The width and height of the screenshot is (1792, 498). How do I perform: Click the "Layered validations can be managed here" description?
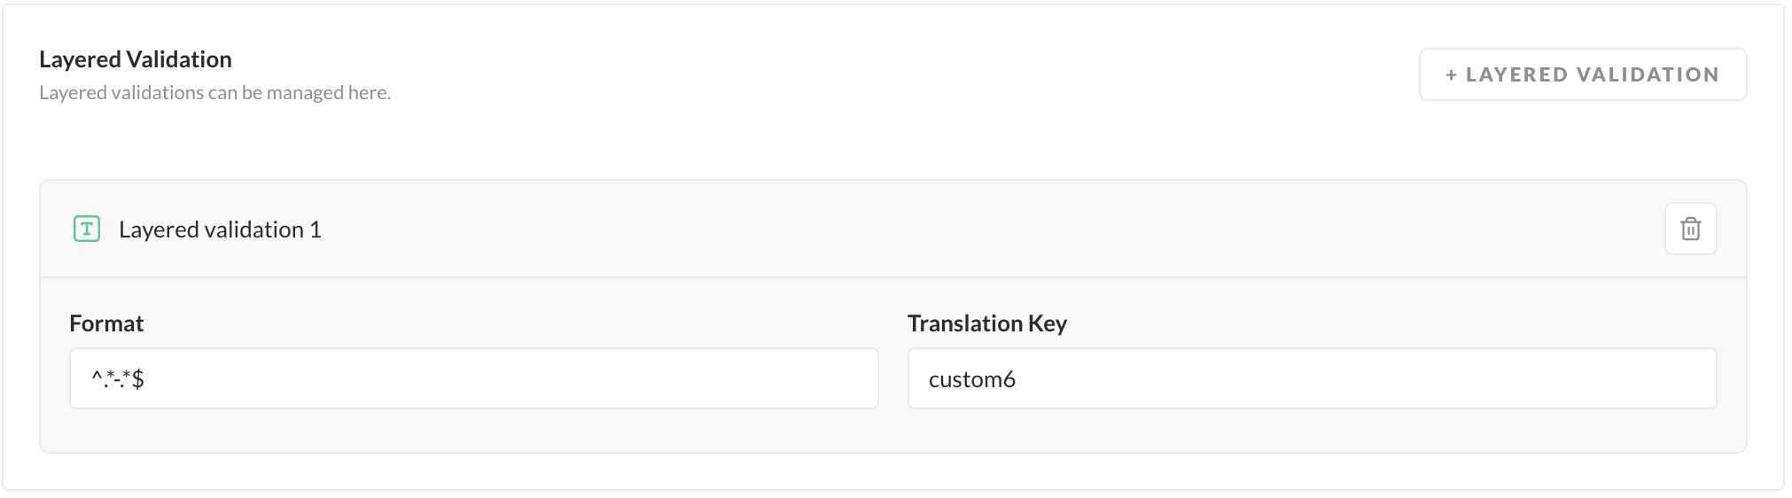point(214,92)
